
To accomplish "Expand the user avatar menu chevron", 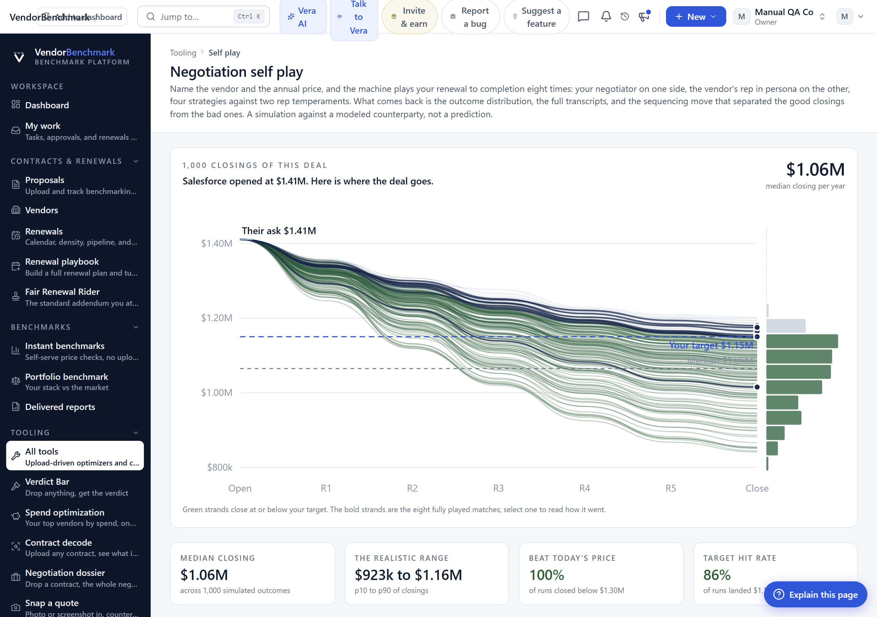I will 861,16.
